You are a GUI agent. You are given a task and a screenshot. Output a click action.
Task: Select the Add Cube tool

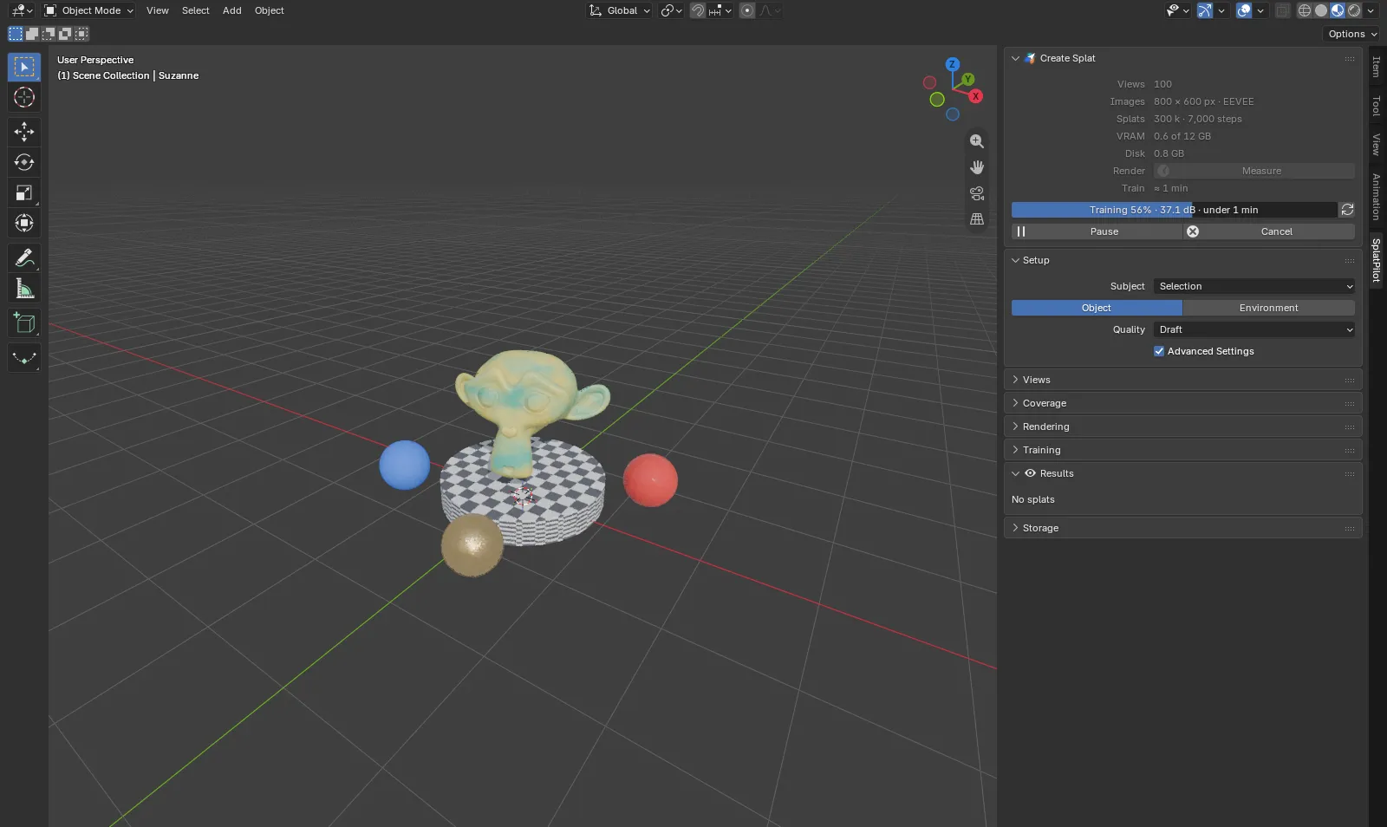pos(24,322)
